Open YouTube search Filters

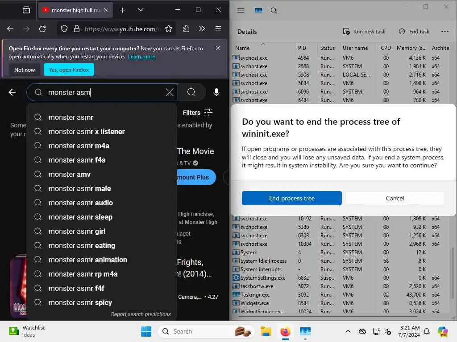tap(198, 113)
